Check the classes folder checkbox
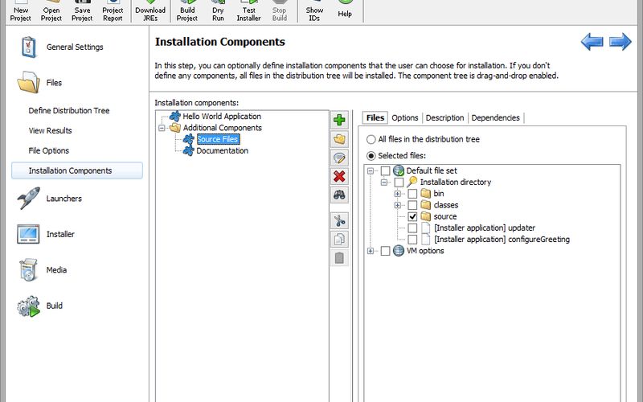 pyautogui.click(x=412, y=205)
